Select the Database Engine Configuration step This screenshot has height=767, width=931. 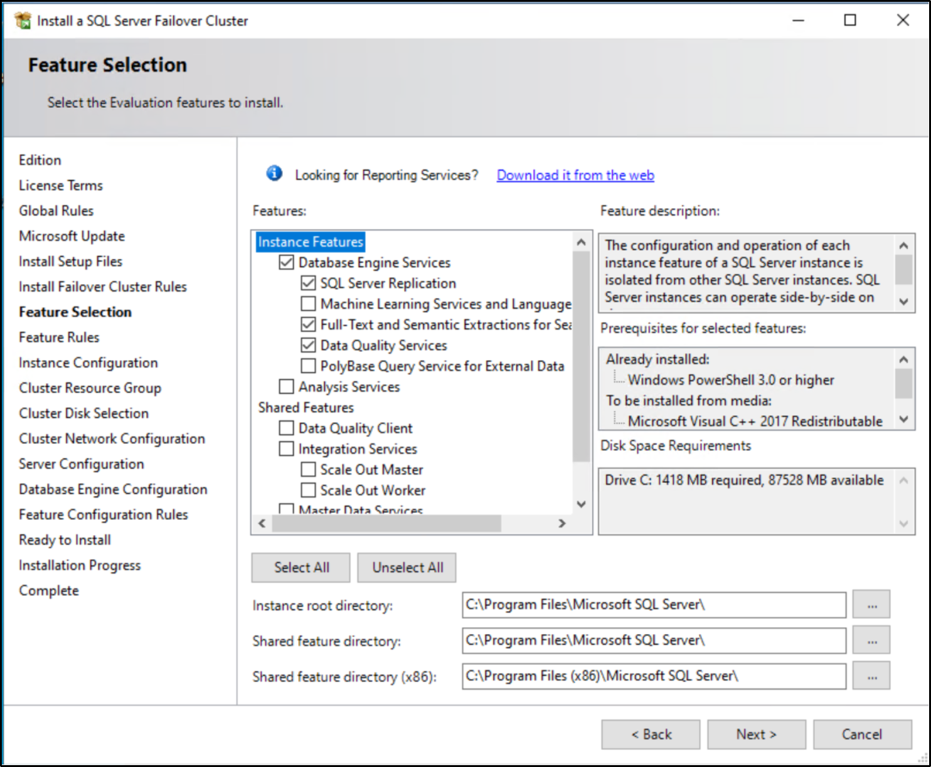(113, 489)
